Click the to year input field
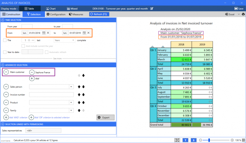Image resolution: width=246 pixels, height=143 pixels. pyautogui.click(x=67, y=26)
